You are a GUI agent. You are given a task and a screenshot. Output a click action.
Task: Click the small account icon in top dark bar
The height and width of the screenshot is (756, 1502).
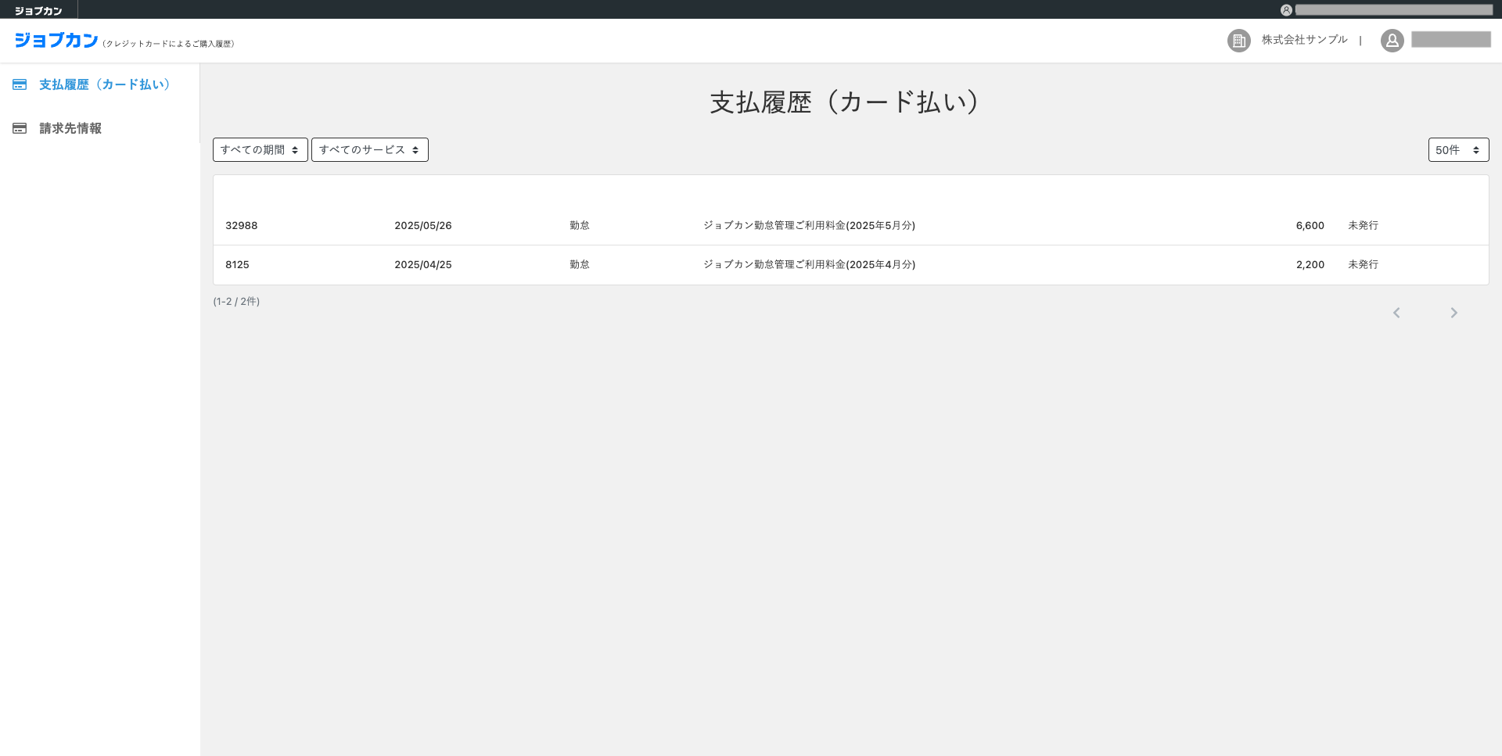1286,10
